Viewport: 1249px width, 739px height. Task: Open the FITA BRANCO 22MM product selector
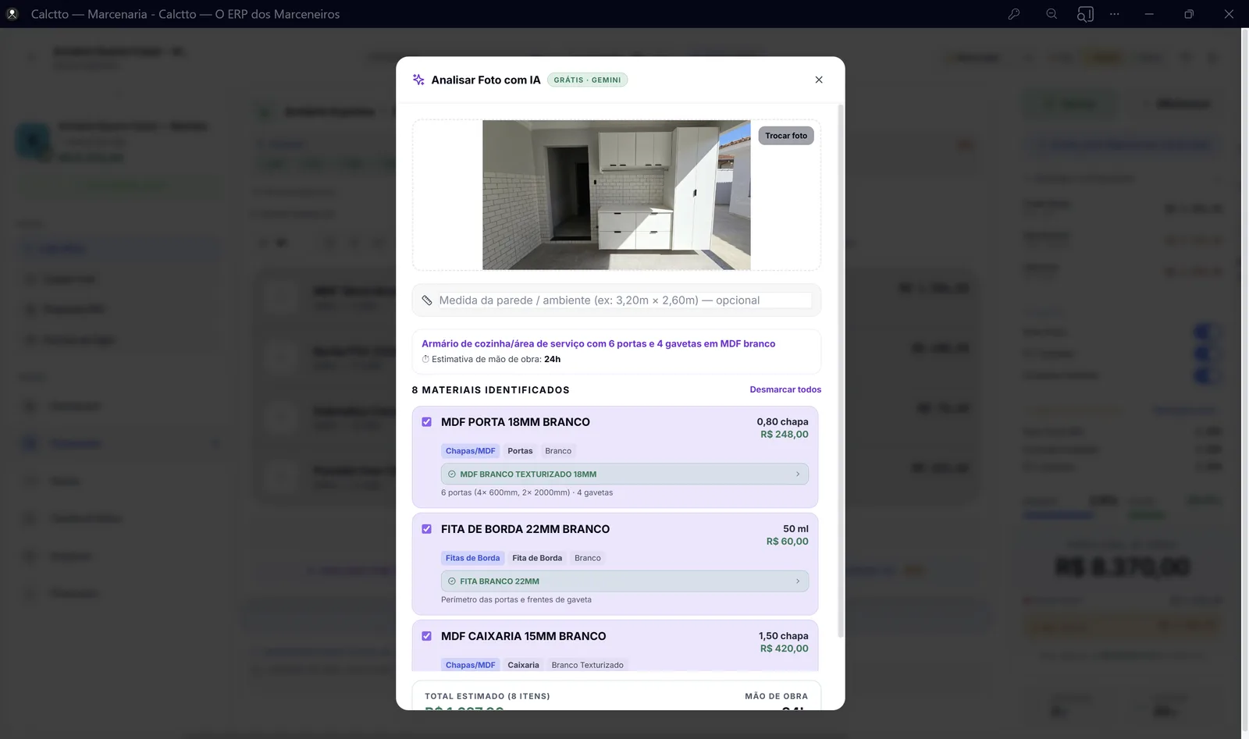pyautogui.click(x=624, y=581)
